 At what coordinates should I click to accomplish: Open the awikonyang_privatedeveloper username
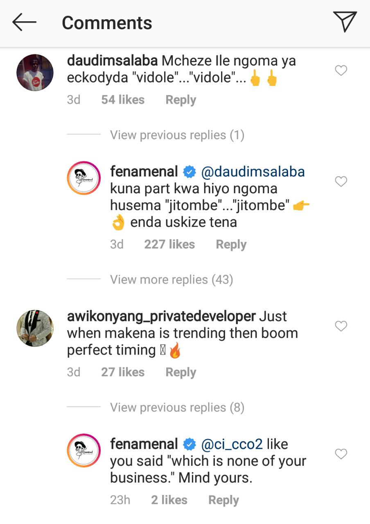pyautogui.click(x=161, y=317)
